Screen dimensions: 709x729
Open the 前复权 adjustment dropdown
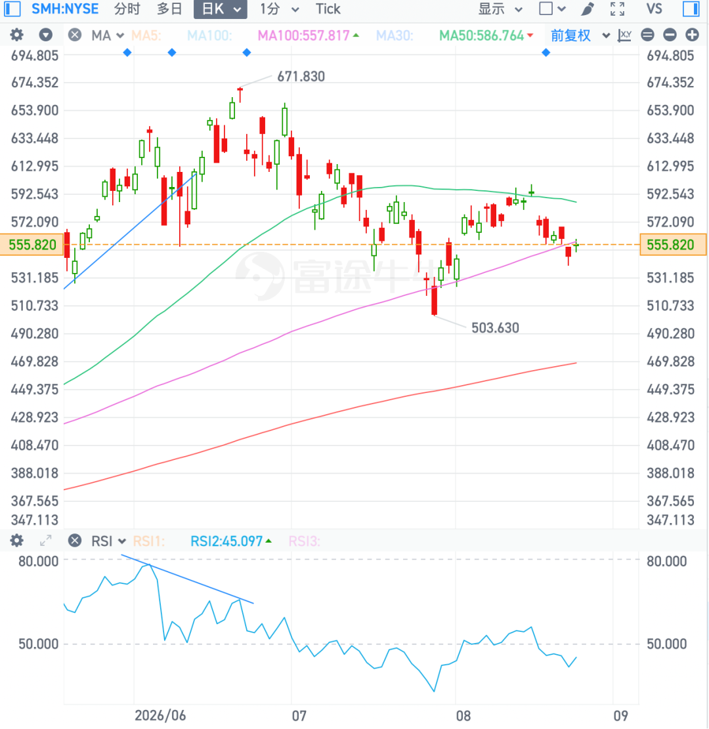[580, 35]
